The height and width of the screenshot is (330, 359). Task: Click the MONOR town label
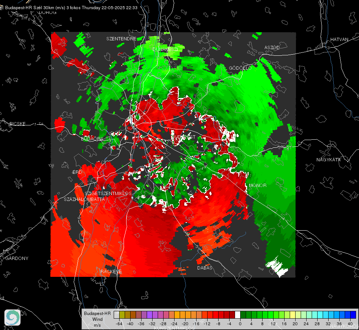[257, 185]
